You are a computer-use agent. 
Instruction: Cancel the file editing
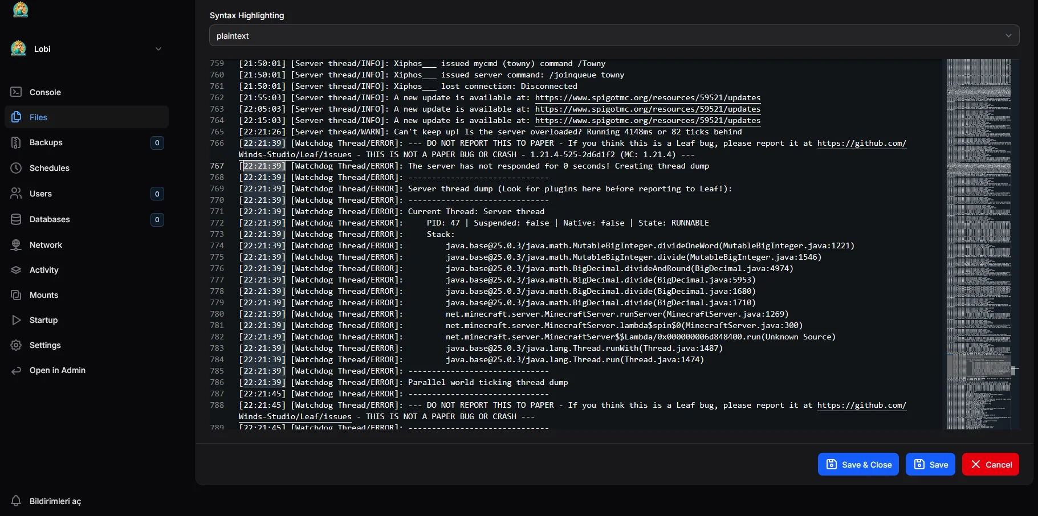tap(991, 464)
